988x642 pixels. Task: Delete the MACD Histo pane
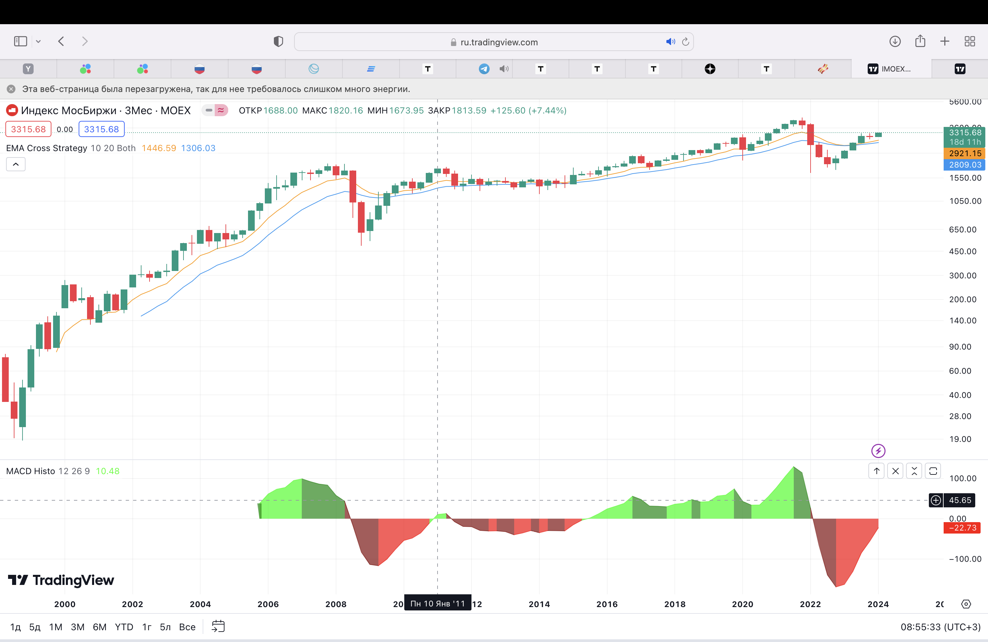click(895, 471)
